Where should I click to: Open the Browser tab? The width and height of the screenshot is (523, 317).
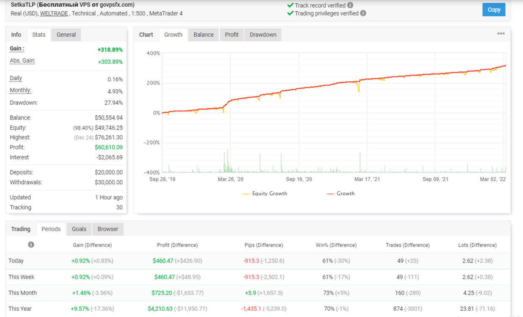pos(108,229)
